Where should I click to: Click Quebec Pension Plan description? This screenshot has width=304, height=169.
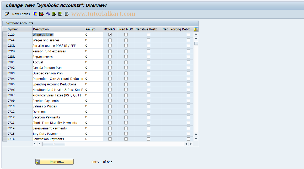tap(58, 73)
